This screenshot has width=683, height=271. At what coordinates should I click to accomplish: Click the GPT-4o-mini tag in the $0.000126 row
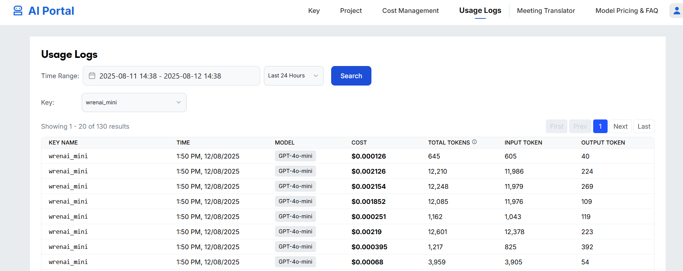pyautogui.click(x=295, y=156)
